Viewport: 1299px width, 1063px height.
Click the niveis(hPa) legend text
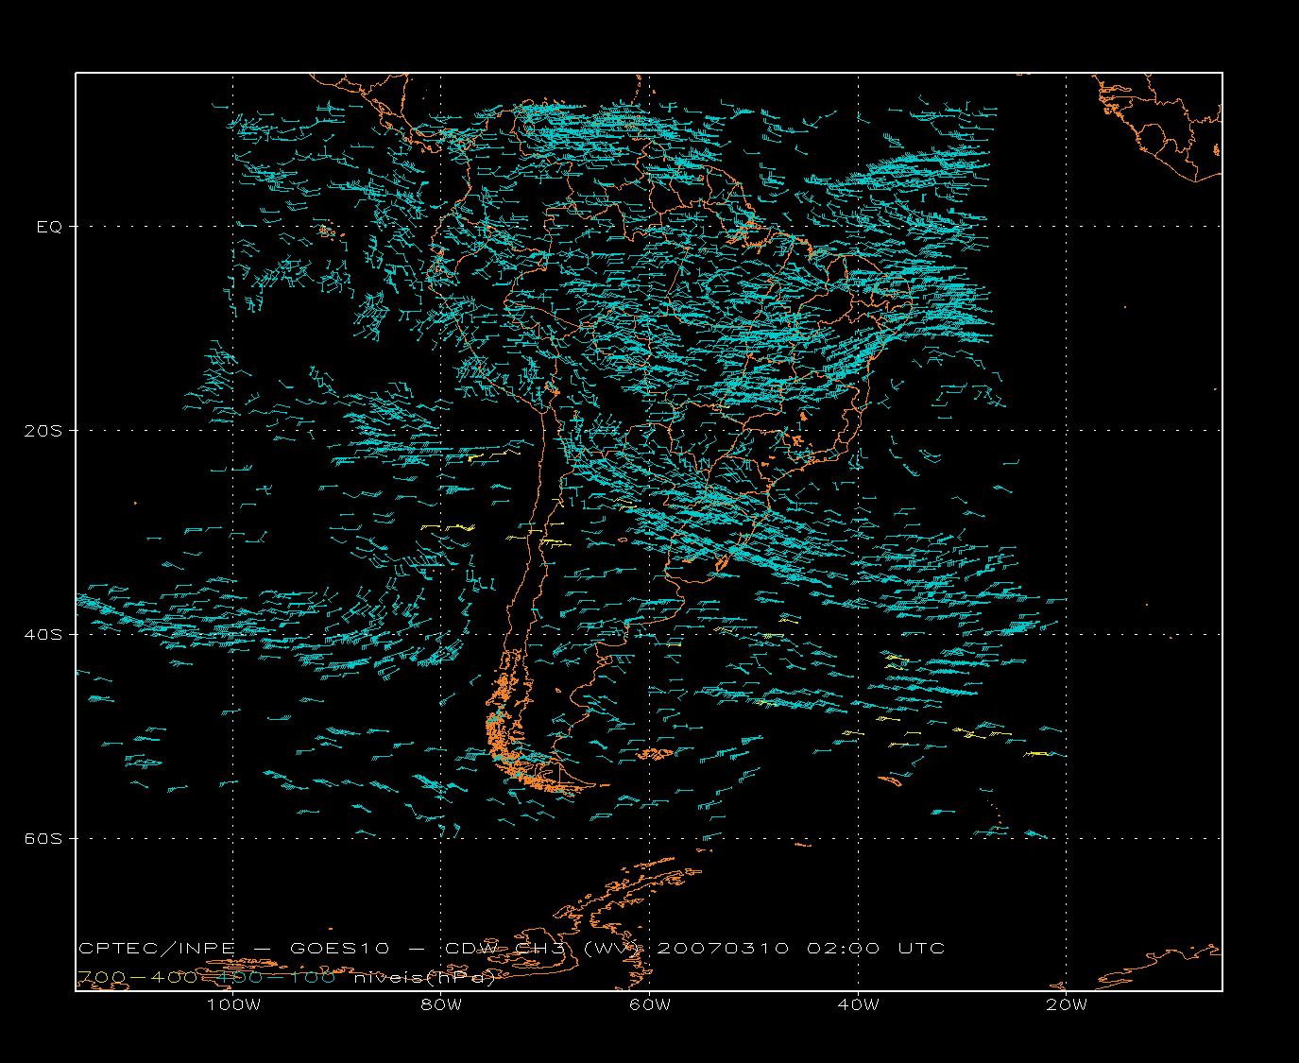[425, 978]
